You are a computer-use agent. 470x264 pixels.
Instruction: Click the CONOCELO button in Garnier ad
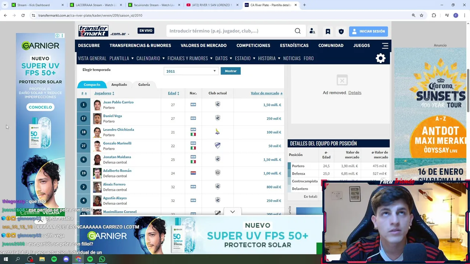(40, 107)
